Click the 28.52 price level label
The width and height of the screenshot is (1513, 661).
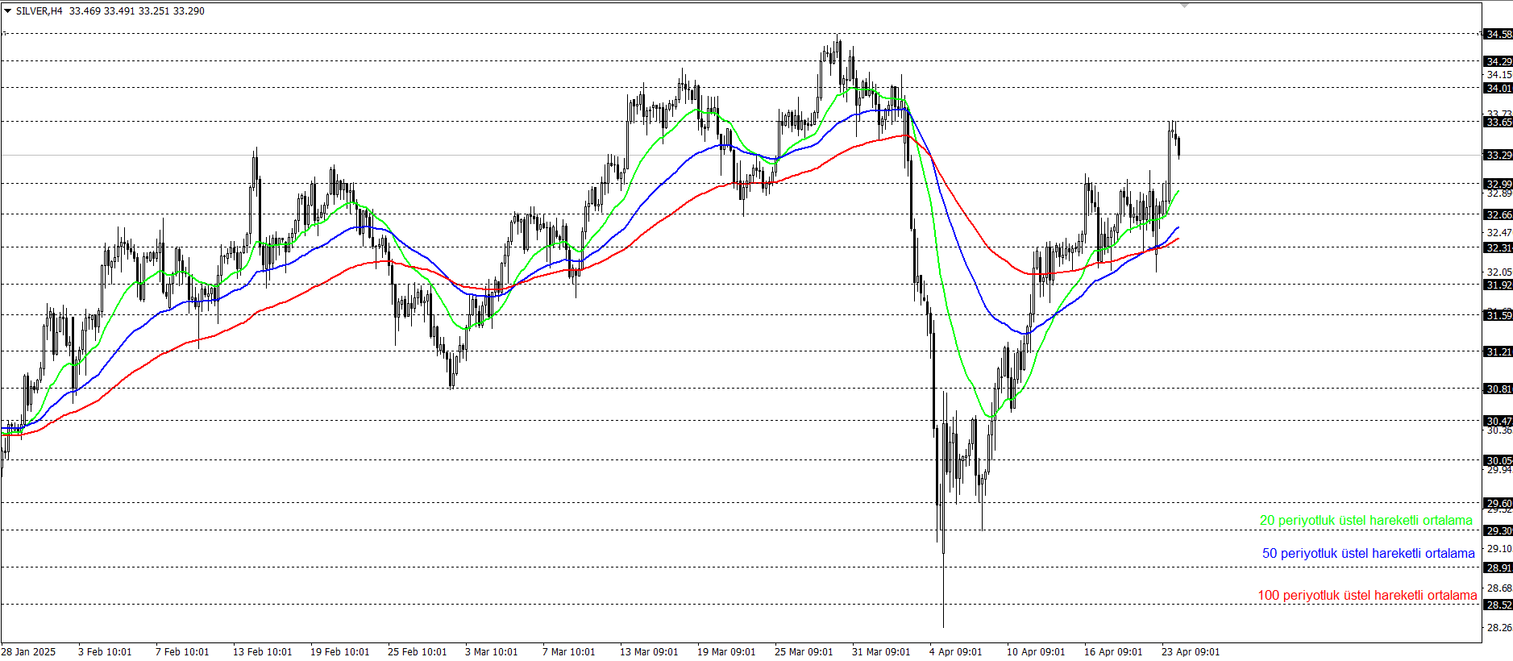pos(1498,605)
